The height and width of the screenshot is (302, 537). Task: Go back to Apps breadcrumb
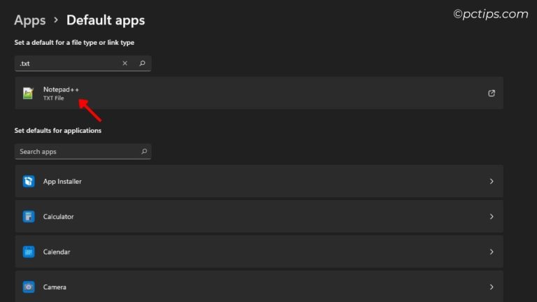(30, 20)
